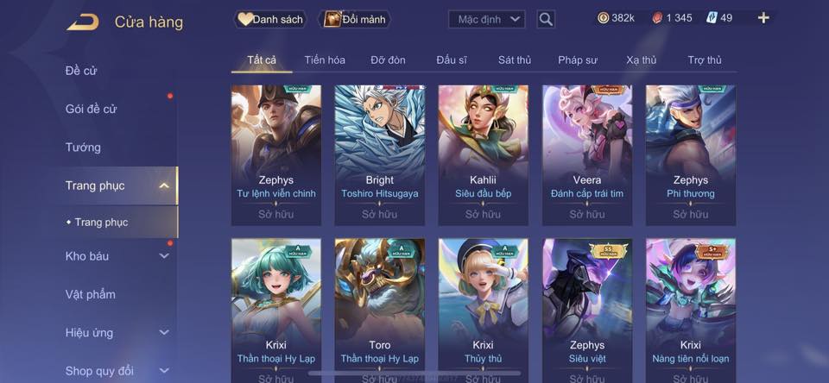Expand the Shop quy đổi section

pyautogui.click(x=164, y=371)
